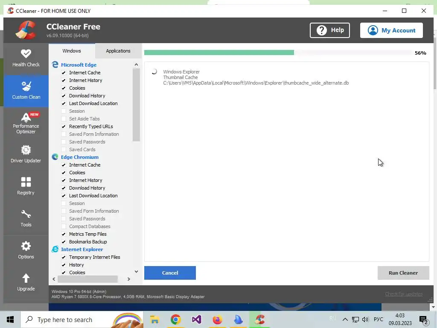
Task: Uncheck Temporary Internet Files
Action: [64, 257]
